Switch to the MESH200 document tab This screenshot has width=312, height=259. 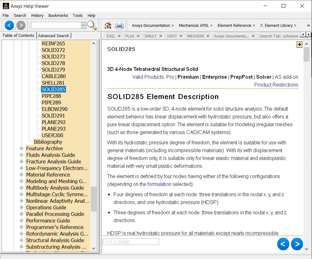tap(196, 36)
